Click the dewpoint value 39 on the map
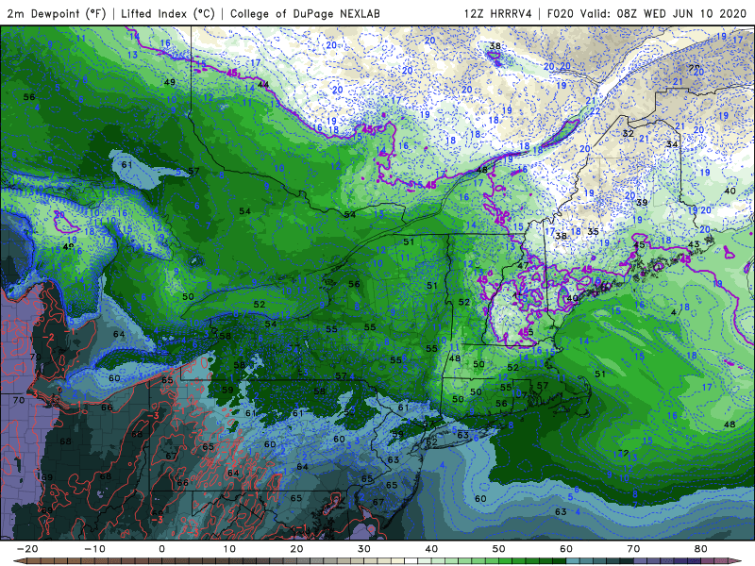 pos(642,203)
